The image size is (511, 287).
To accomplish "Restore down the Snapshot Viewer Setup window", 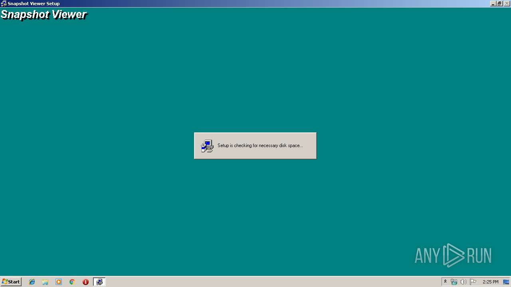I will (x=499, y=4).
